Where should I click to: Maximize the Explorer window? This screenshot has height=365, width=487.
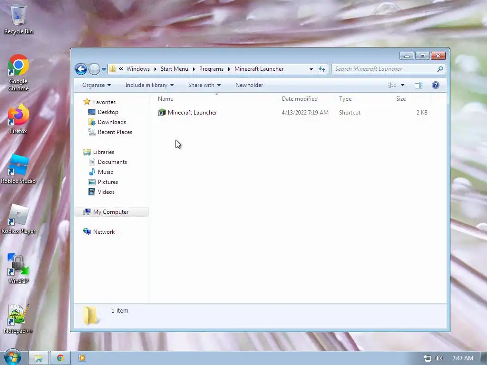tap(422, 56)
